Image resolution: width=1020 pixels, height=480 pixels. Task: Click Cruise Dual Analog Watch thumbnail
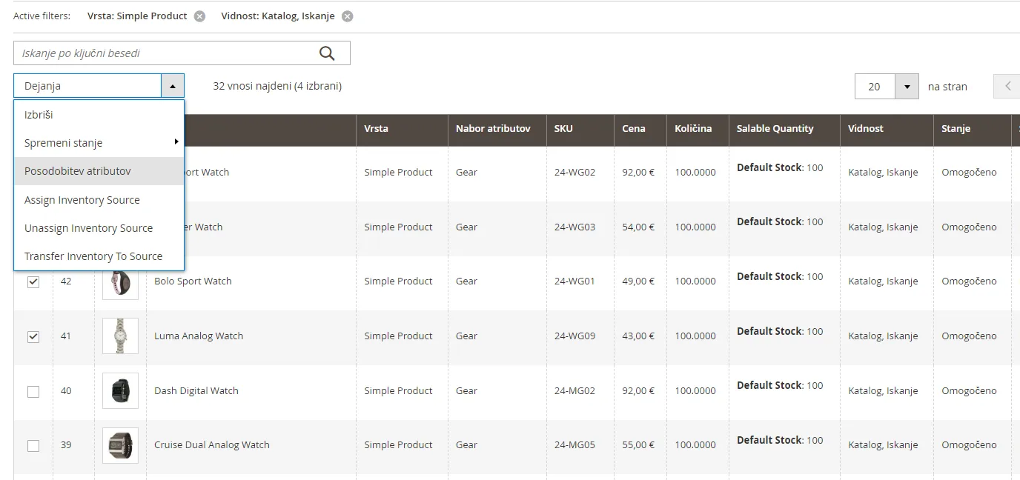(120, 445)
